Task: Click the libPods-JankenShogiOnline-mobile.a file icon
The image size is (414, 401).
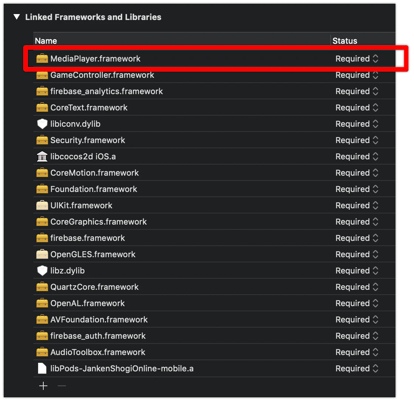Action: (42, 368)
